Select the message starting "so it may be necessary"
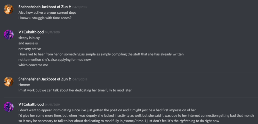258x124 pixels. point(119,121)
